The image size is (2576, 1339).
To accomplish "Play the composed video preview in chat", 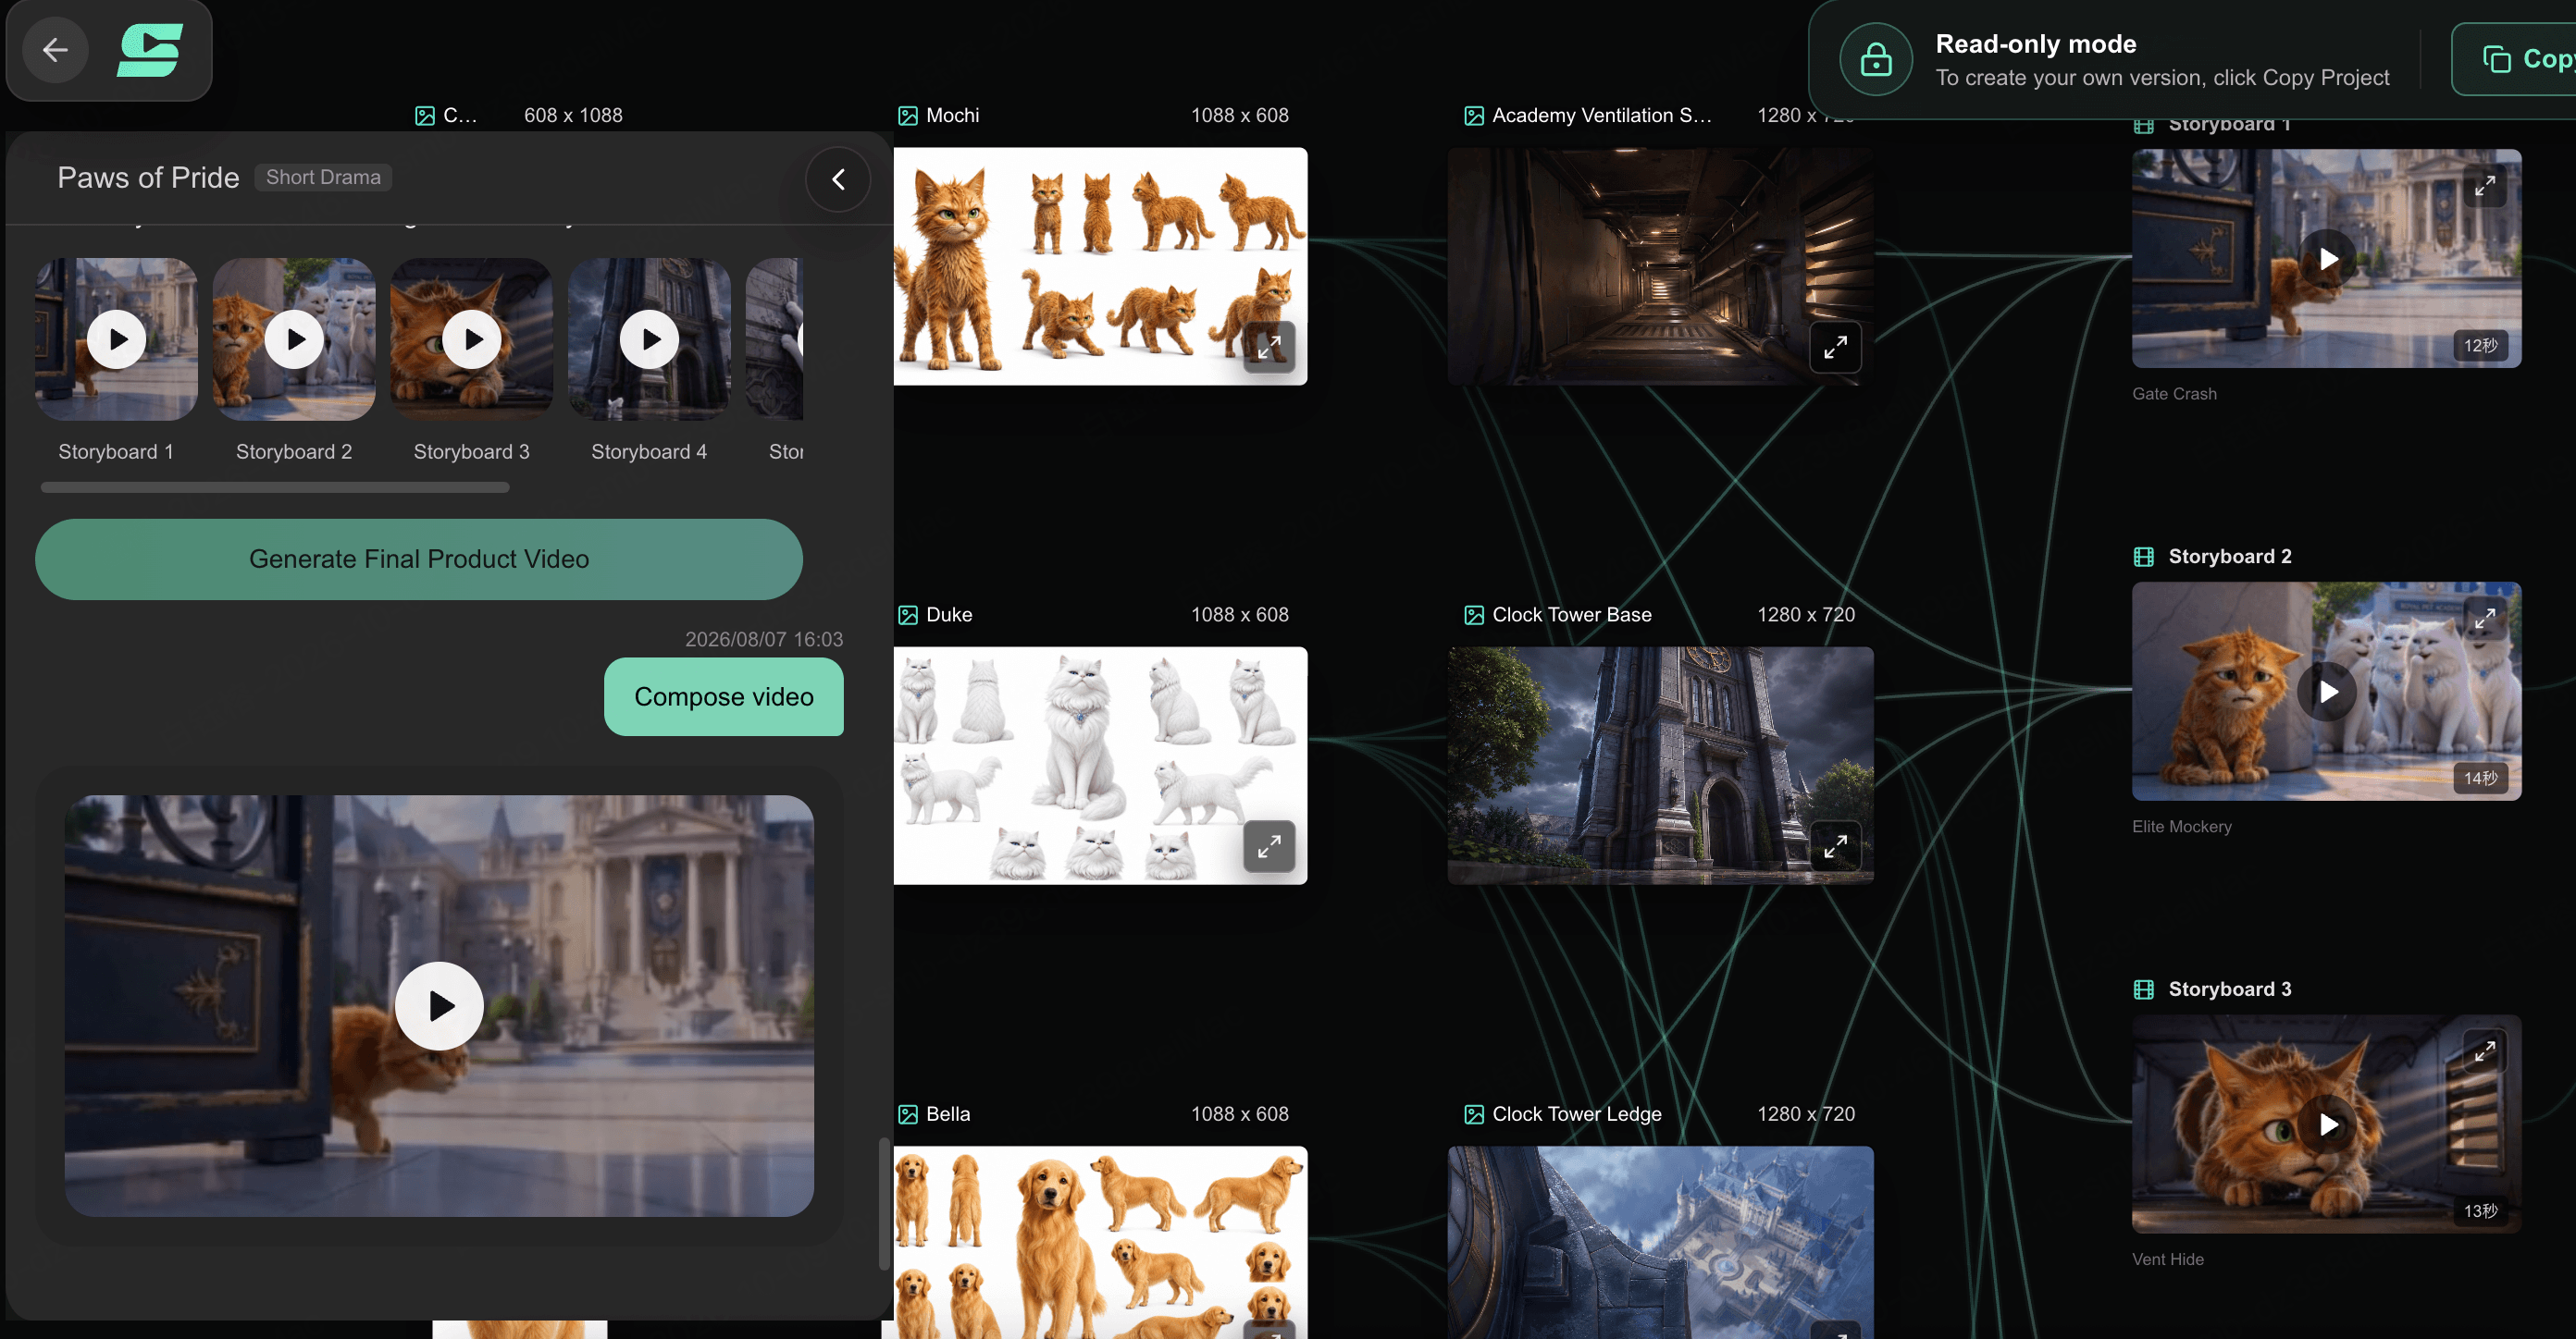I will [x=439, y=1005].
